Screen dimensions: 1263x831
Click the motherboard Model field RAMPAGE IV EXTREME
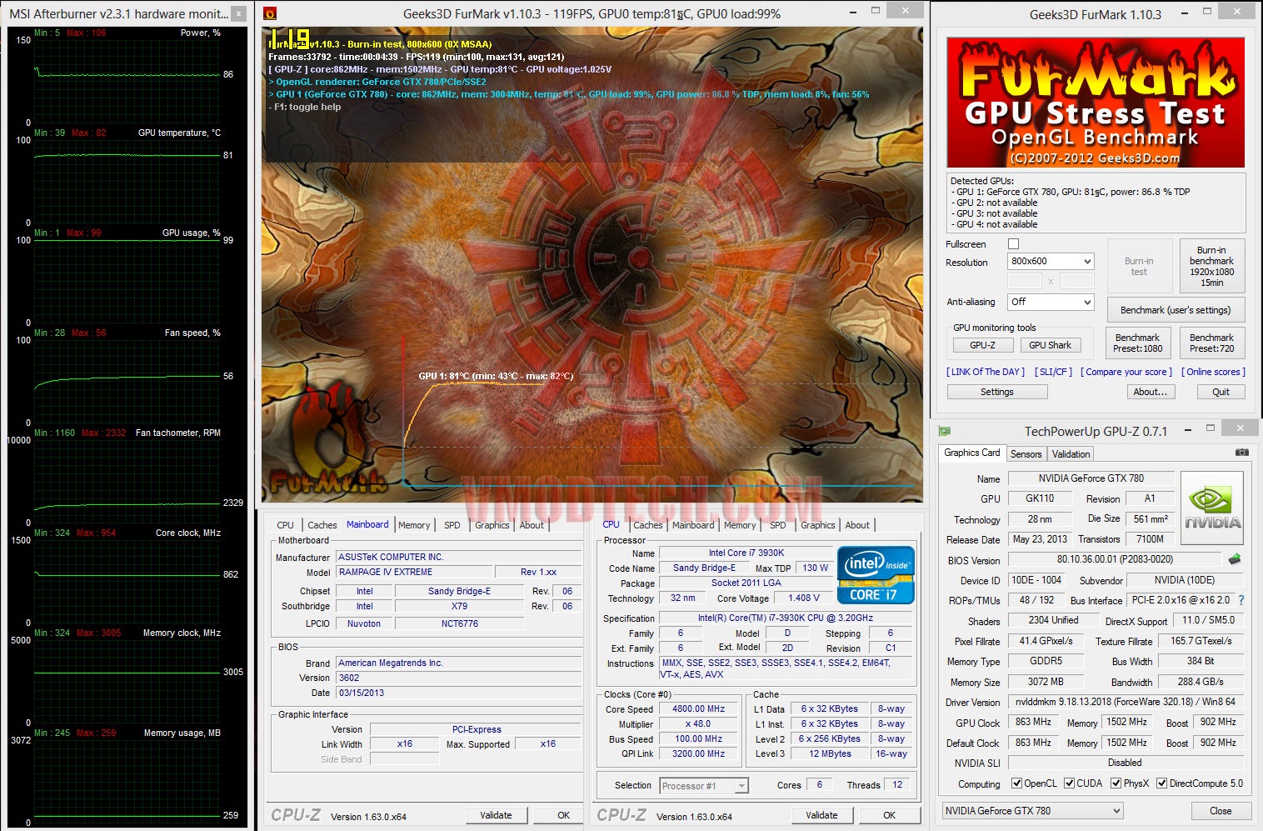tap(413, 573)
